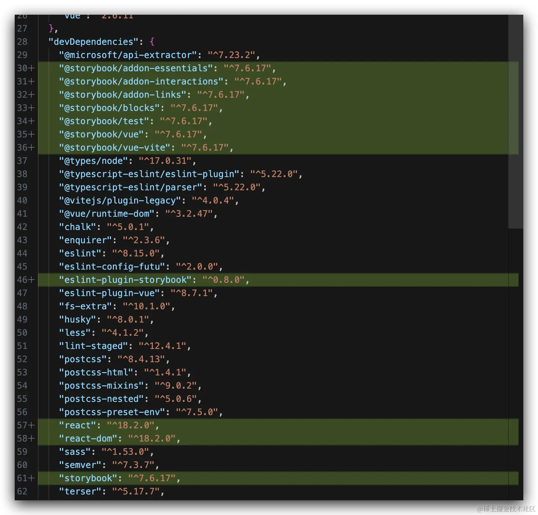The image size is (538, 515).
Task: Select the "postcss-mixins" line
Action: click(x=130, y=386)
